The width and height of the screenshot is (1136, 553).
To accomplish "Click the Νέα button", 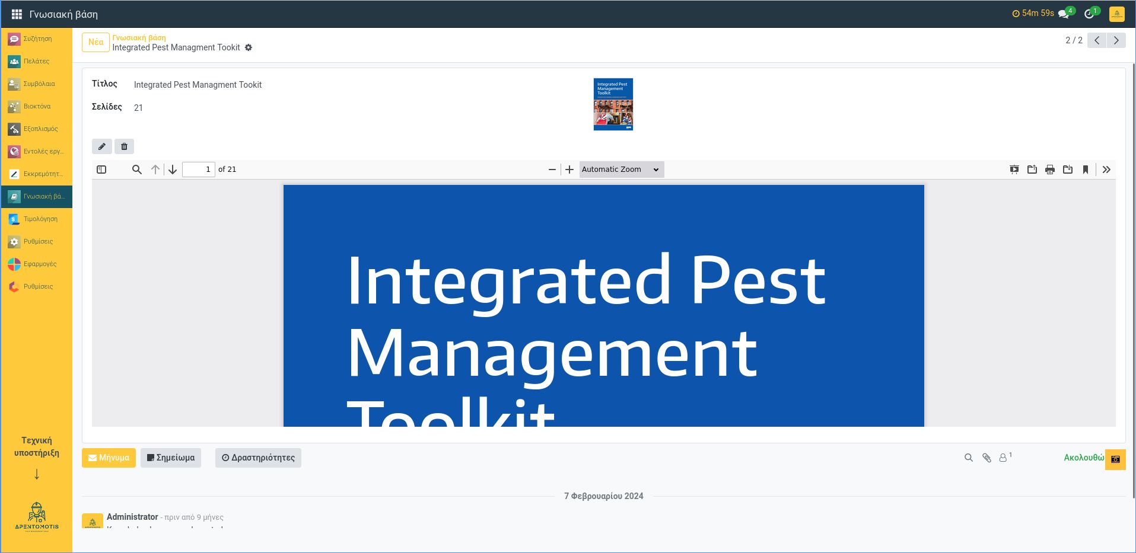I will click(x=96, y=42).
